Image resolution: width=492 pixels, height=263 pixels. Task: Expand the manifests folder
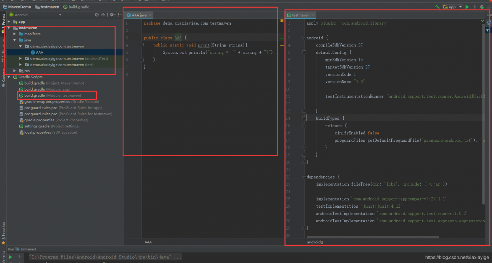point(15,34)
